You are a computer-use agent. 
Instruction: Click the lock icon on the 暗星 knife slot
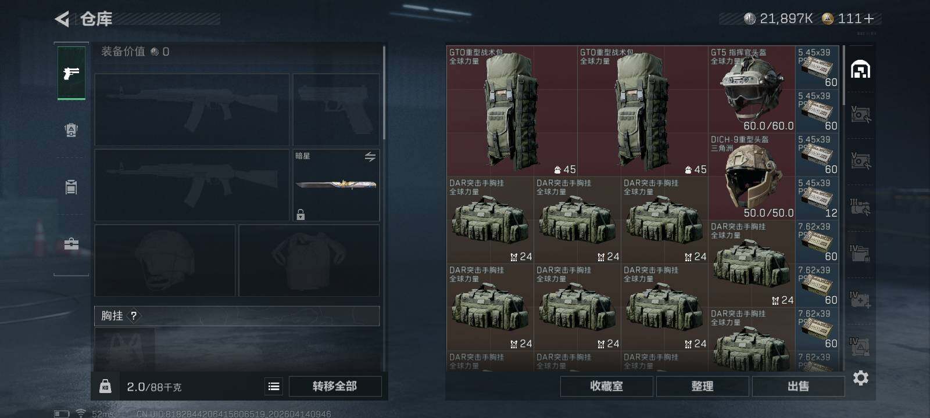(x=301, y=215)
